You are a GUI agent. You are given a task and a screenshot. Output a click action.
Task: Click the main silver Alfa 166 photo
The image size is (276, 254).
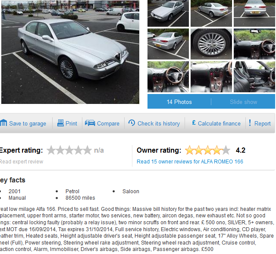(70, 52)
